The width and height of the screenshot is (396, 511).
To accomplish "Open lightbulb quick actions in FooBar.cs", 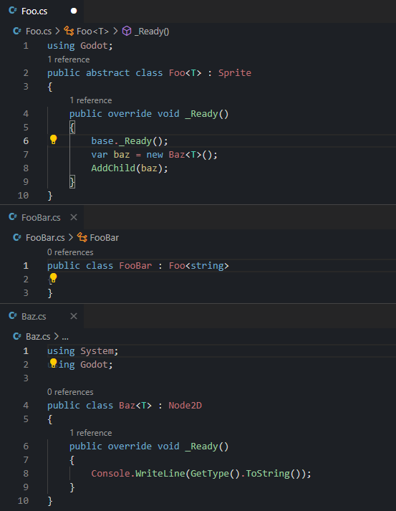I will click(54, 278).
